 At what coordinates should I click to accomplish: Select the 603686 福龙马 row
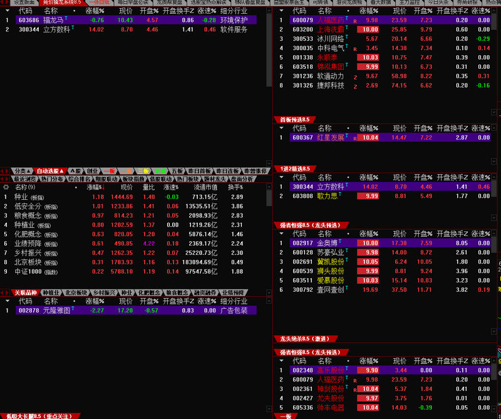point(136,20)
